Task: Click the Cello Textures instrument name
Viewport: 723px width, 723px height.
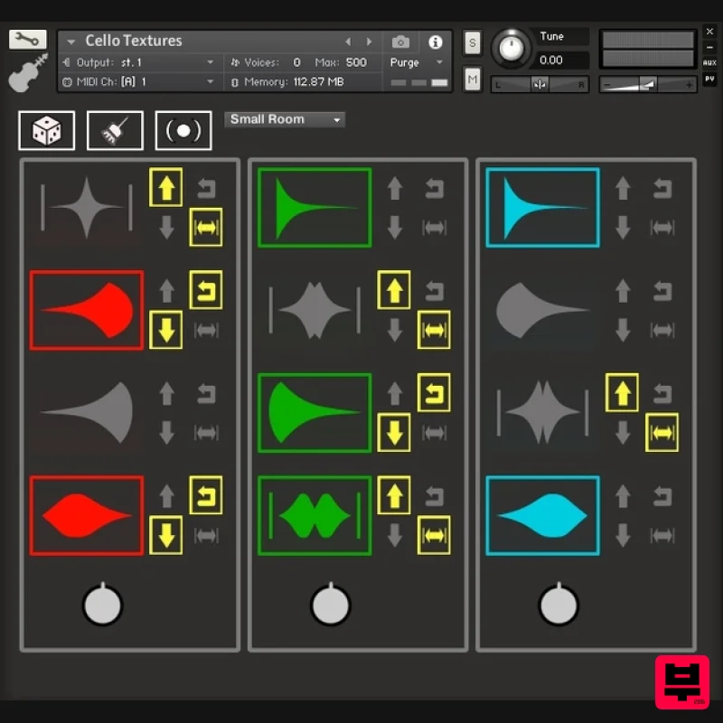Action: tap(134, 41)
